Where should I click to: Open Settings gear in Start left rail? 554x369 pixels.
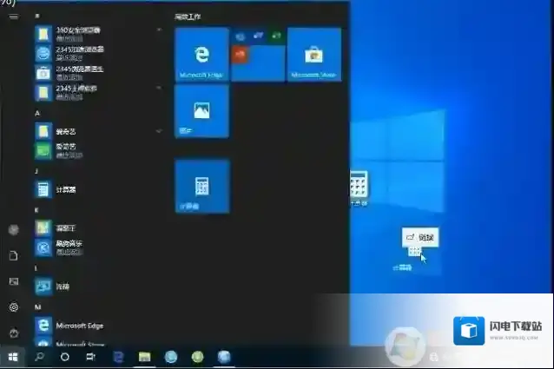point(13,307)
